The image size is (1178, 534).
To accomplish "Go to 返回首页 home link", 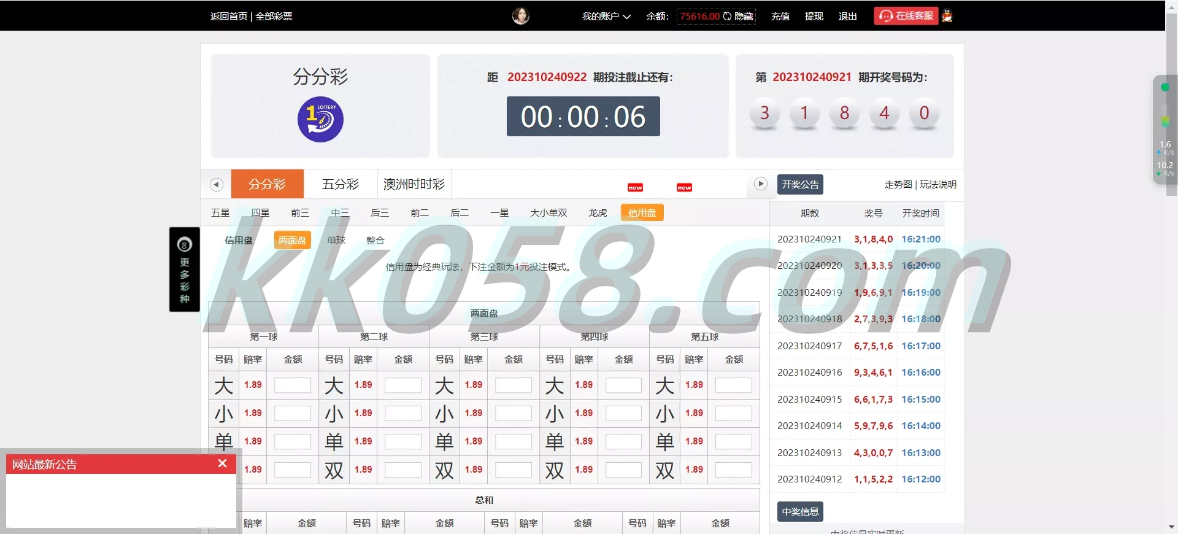I will 228,17.
